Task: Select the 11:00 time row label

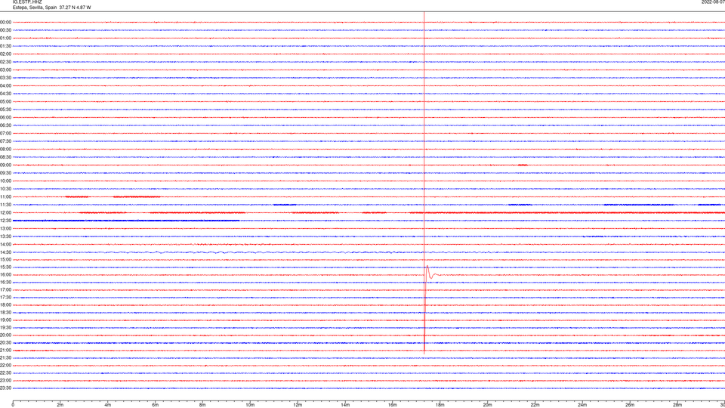Action: [x=5, y=197]
